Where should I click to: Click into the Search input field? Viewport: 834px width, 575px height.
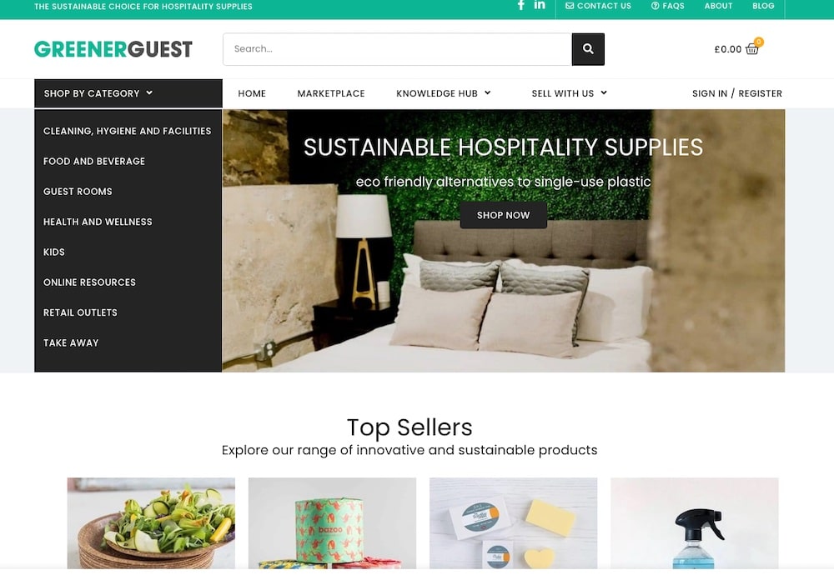click(x=397, y=49)
